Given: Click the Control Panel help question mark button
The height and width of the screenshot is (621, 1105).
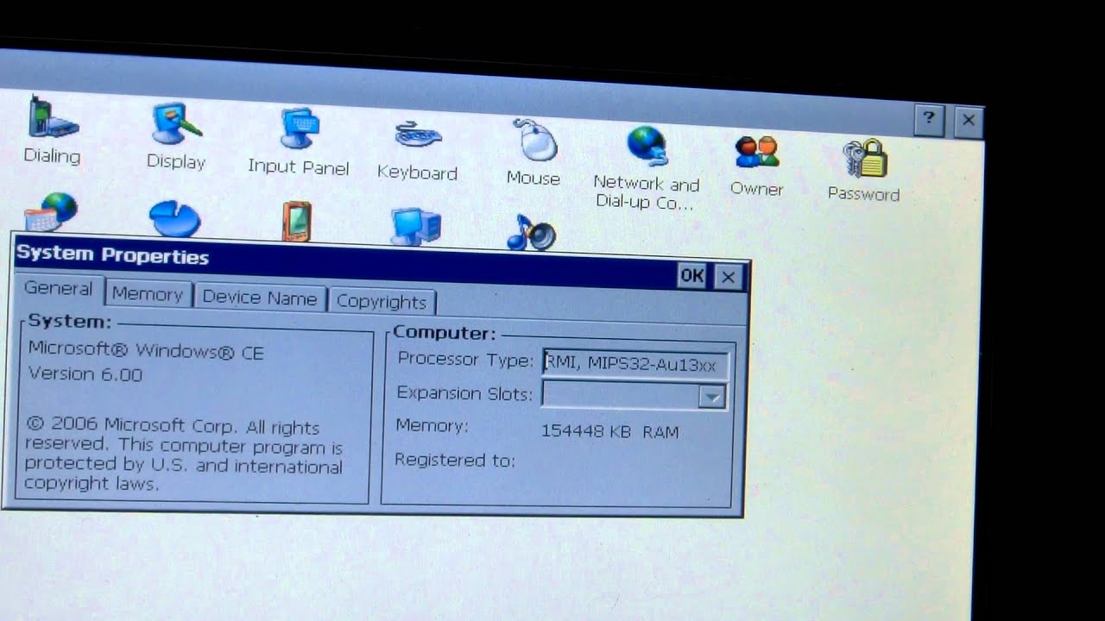Looking at the screenshot, I should [928, 119].
